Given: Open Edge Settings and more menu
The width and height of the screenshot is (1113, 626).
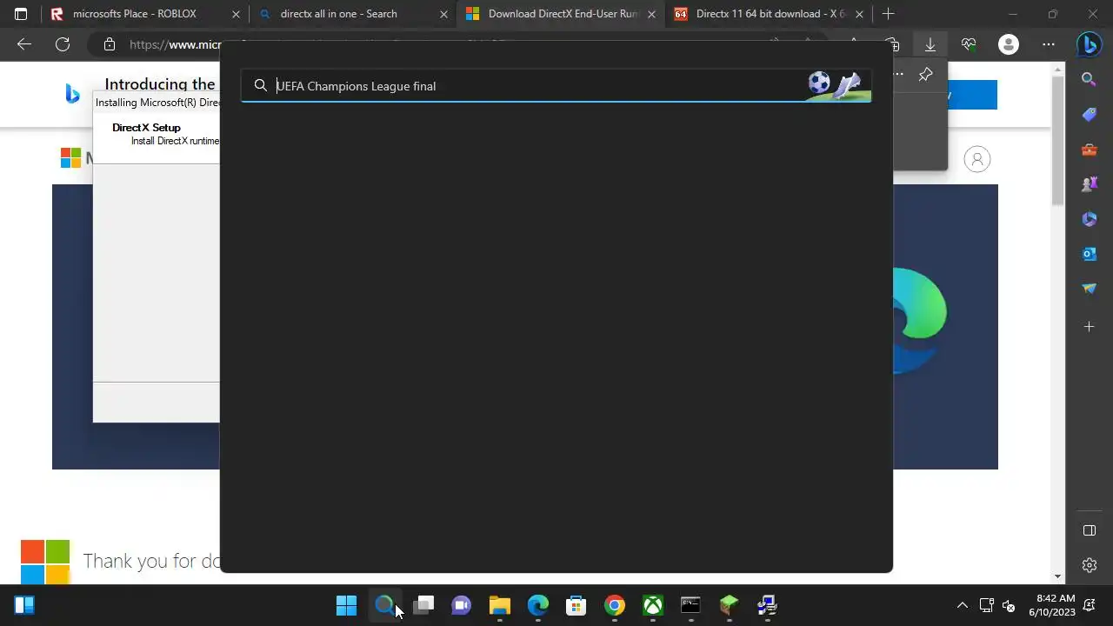Looking at the screenshot, I should click(1049, 44).
